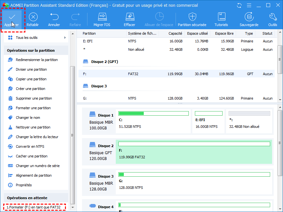Select pending operation Formater (F:) en FAT32
Viewport: 283px width, 212px height.
tap(33, 208)
